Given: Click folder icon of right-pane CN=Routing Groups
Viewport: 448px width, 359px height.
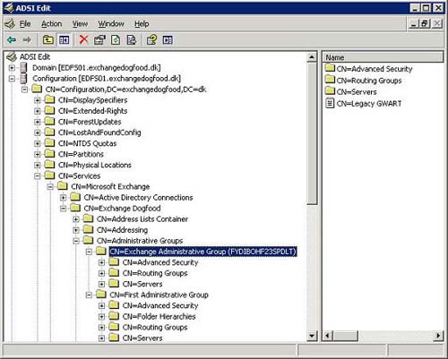Looking at the screenshot, I should 330,80.
